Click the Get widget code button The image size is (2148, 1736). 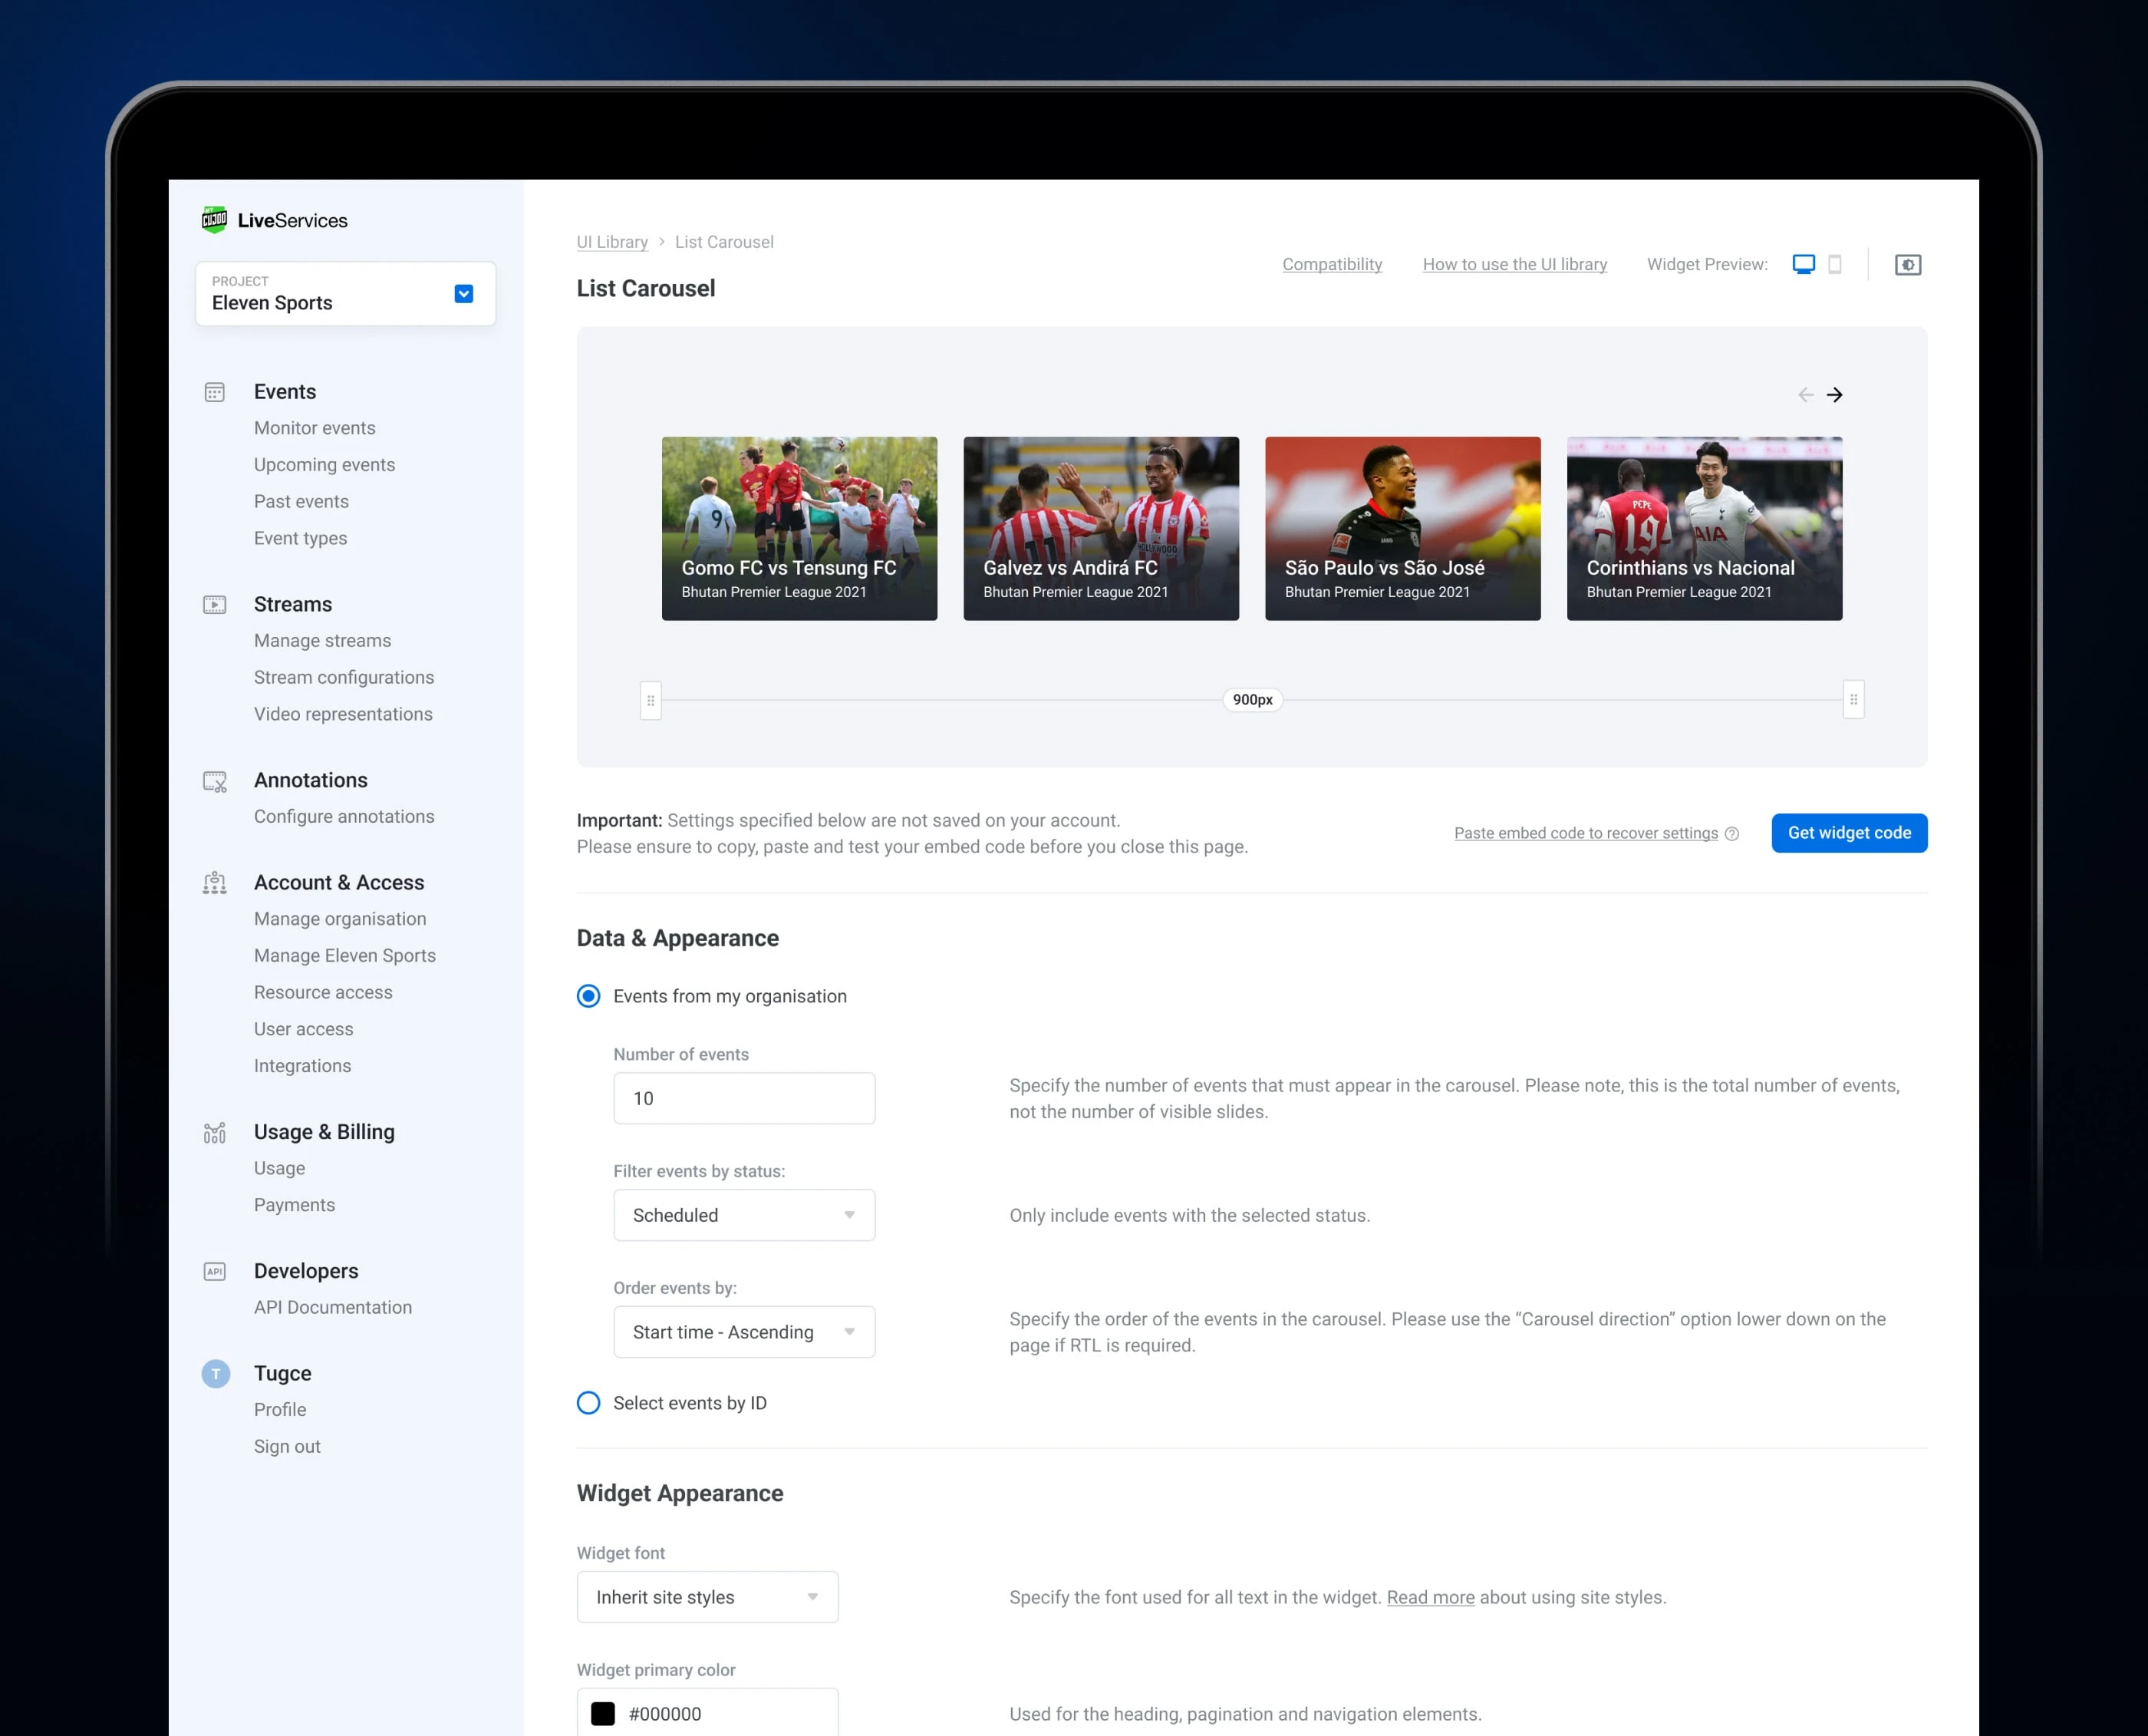(1848, 833)
